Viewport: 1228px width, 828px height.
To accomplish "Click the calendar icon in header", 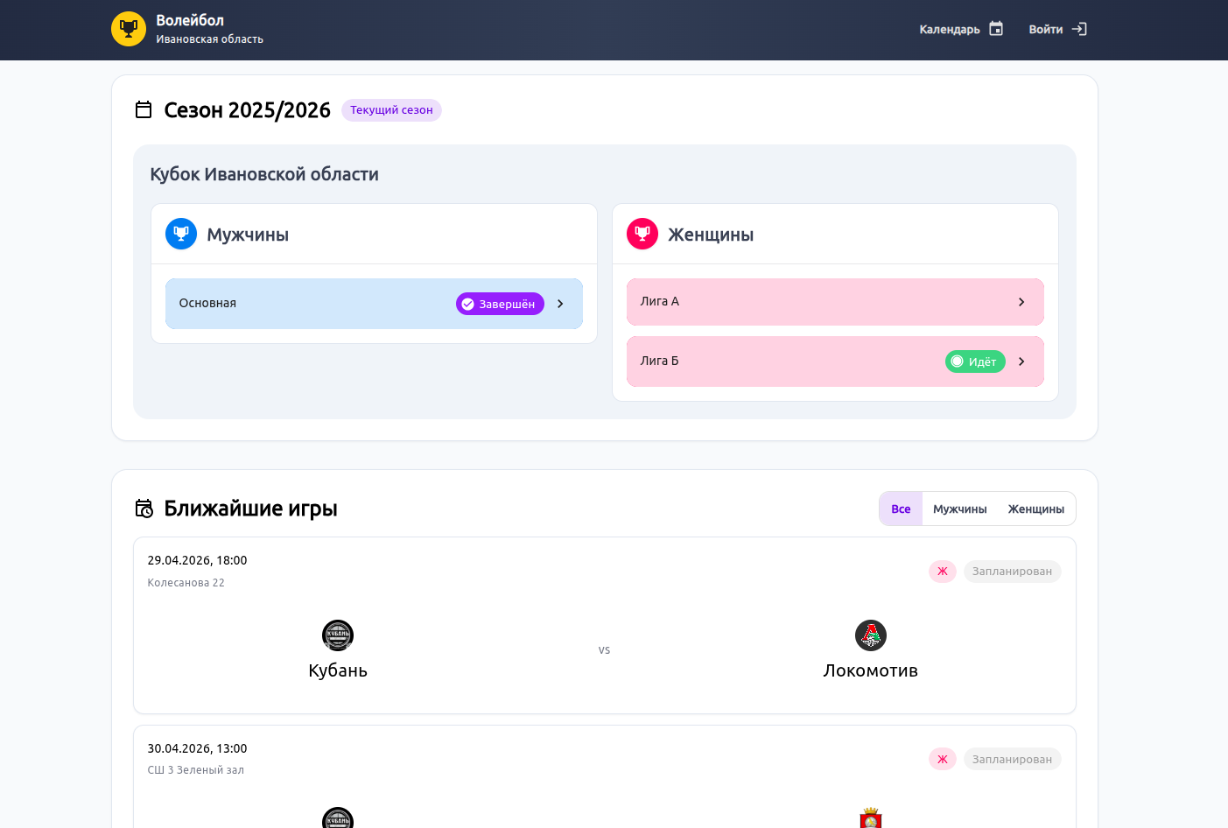I will 996,29.
